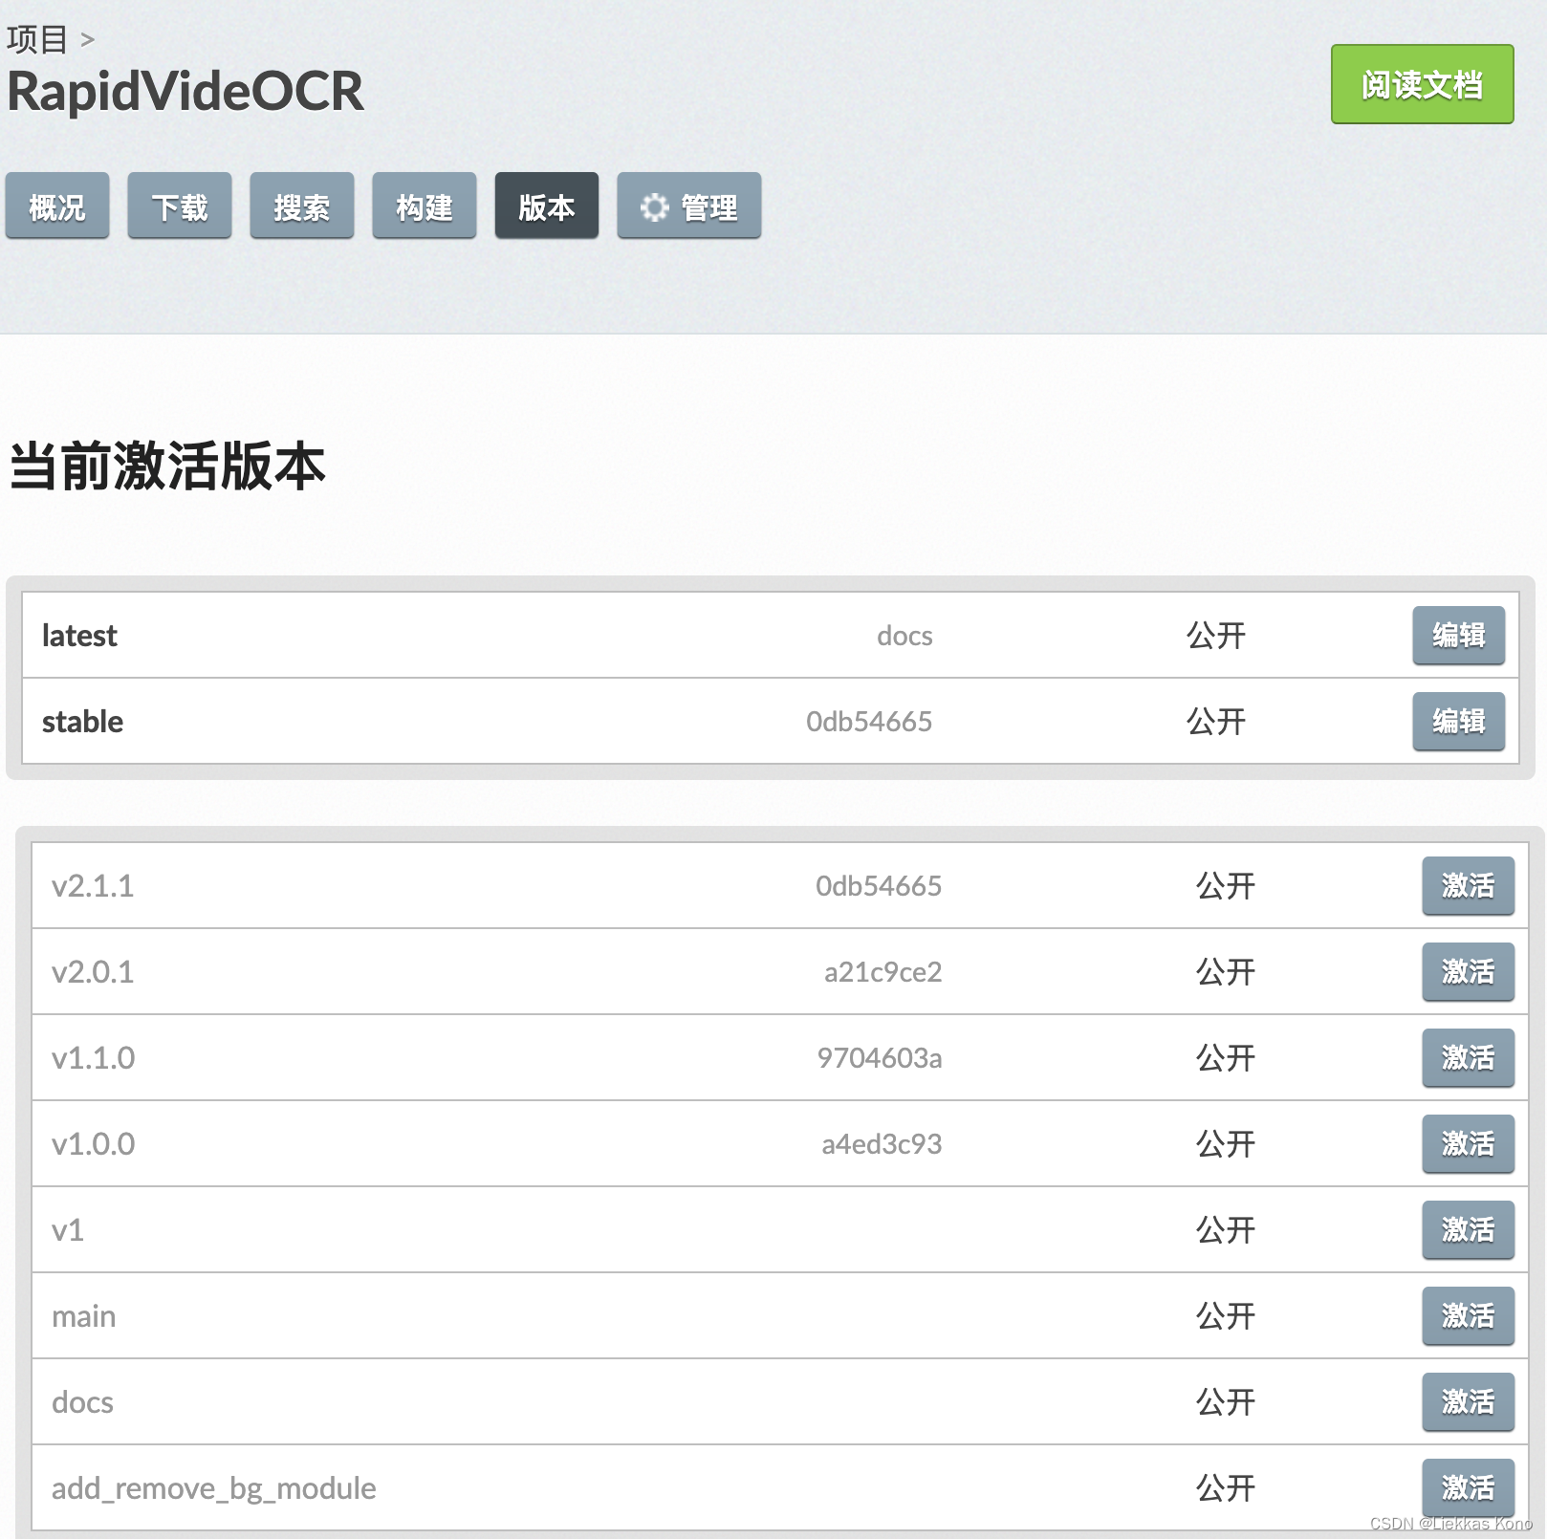Activate the v1 version
This screenshot has width=1547, height=1539.
(x=1468, y=1230)
